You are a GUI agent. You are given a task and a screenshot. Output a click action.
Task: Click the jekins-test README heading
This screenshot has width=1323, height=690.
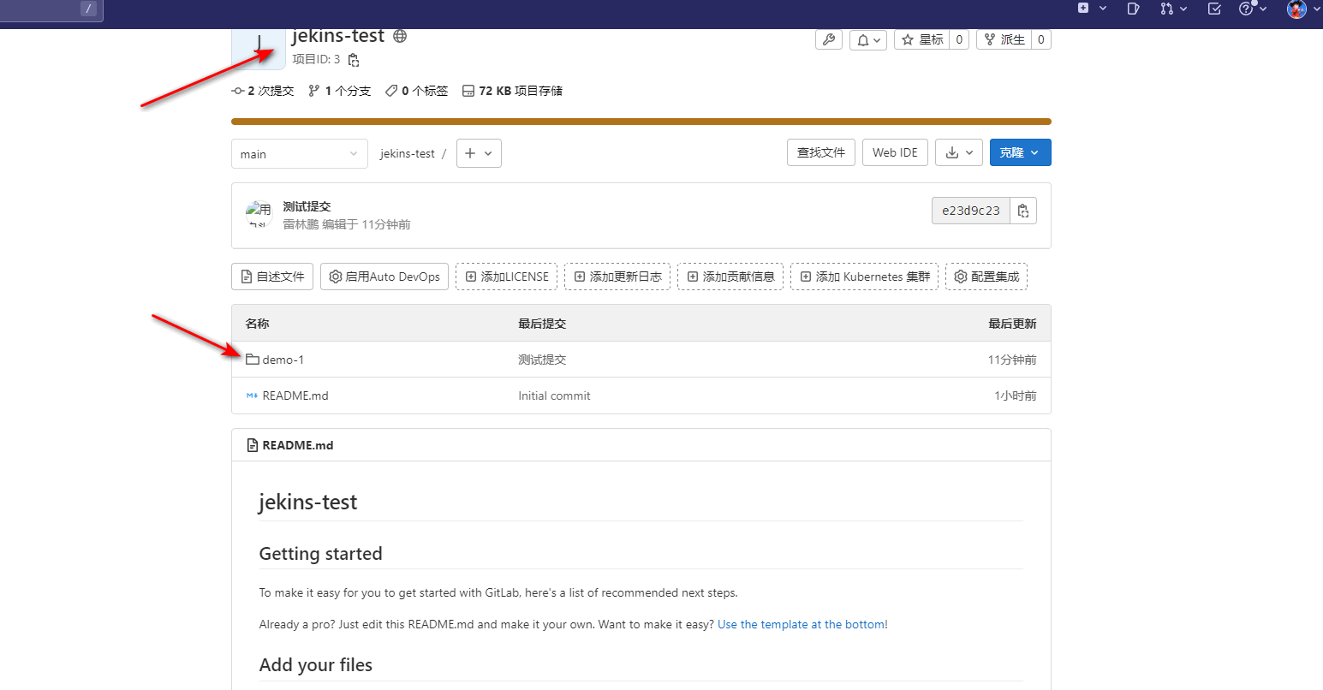pos(308,503)
